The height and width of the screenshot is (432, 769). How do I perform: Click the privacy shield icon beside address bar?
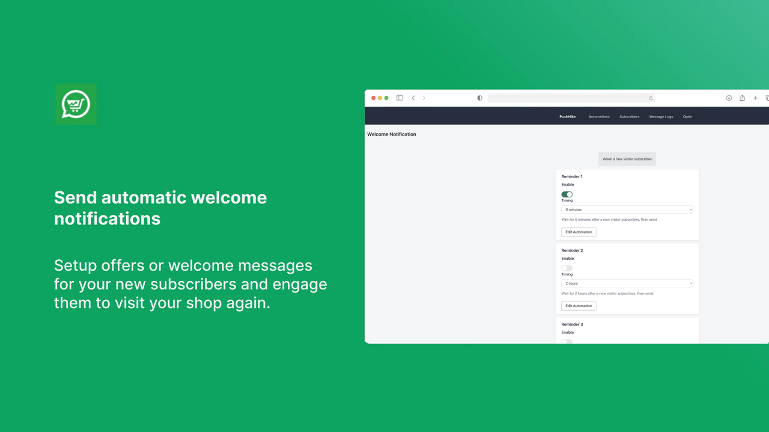[x=479, y=98]
